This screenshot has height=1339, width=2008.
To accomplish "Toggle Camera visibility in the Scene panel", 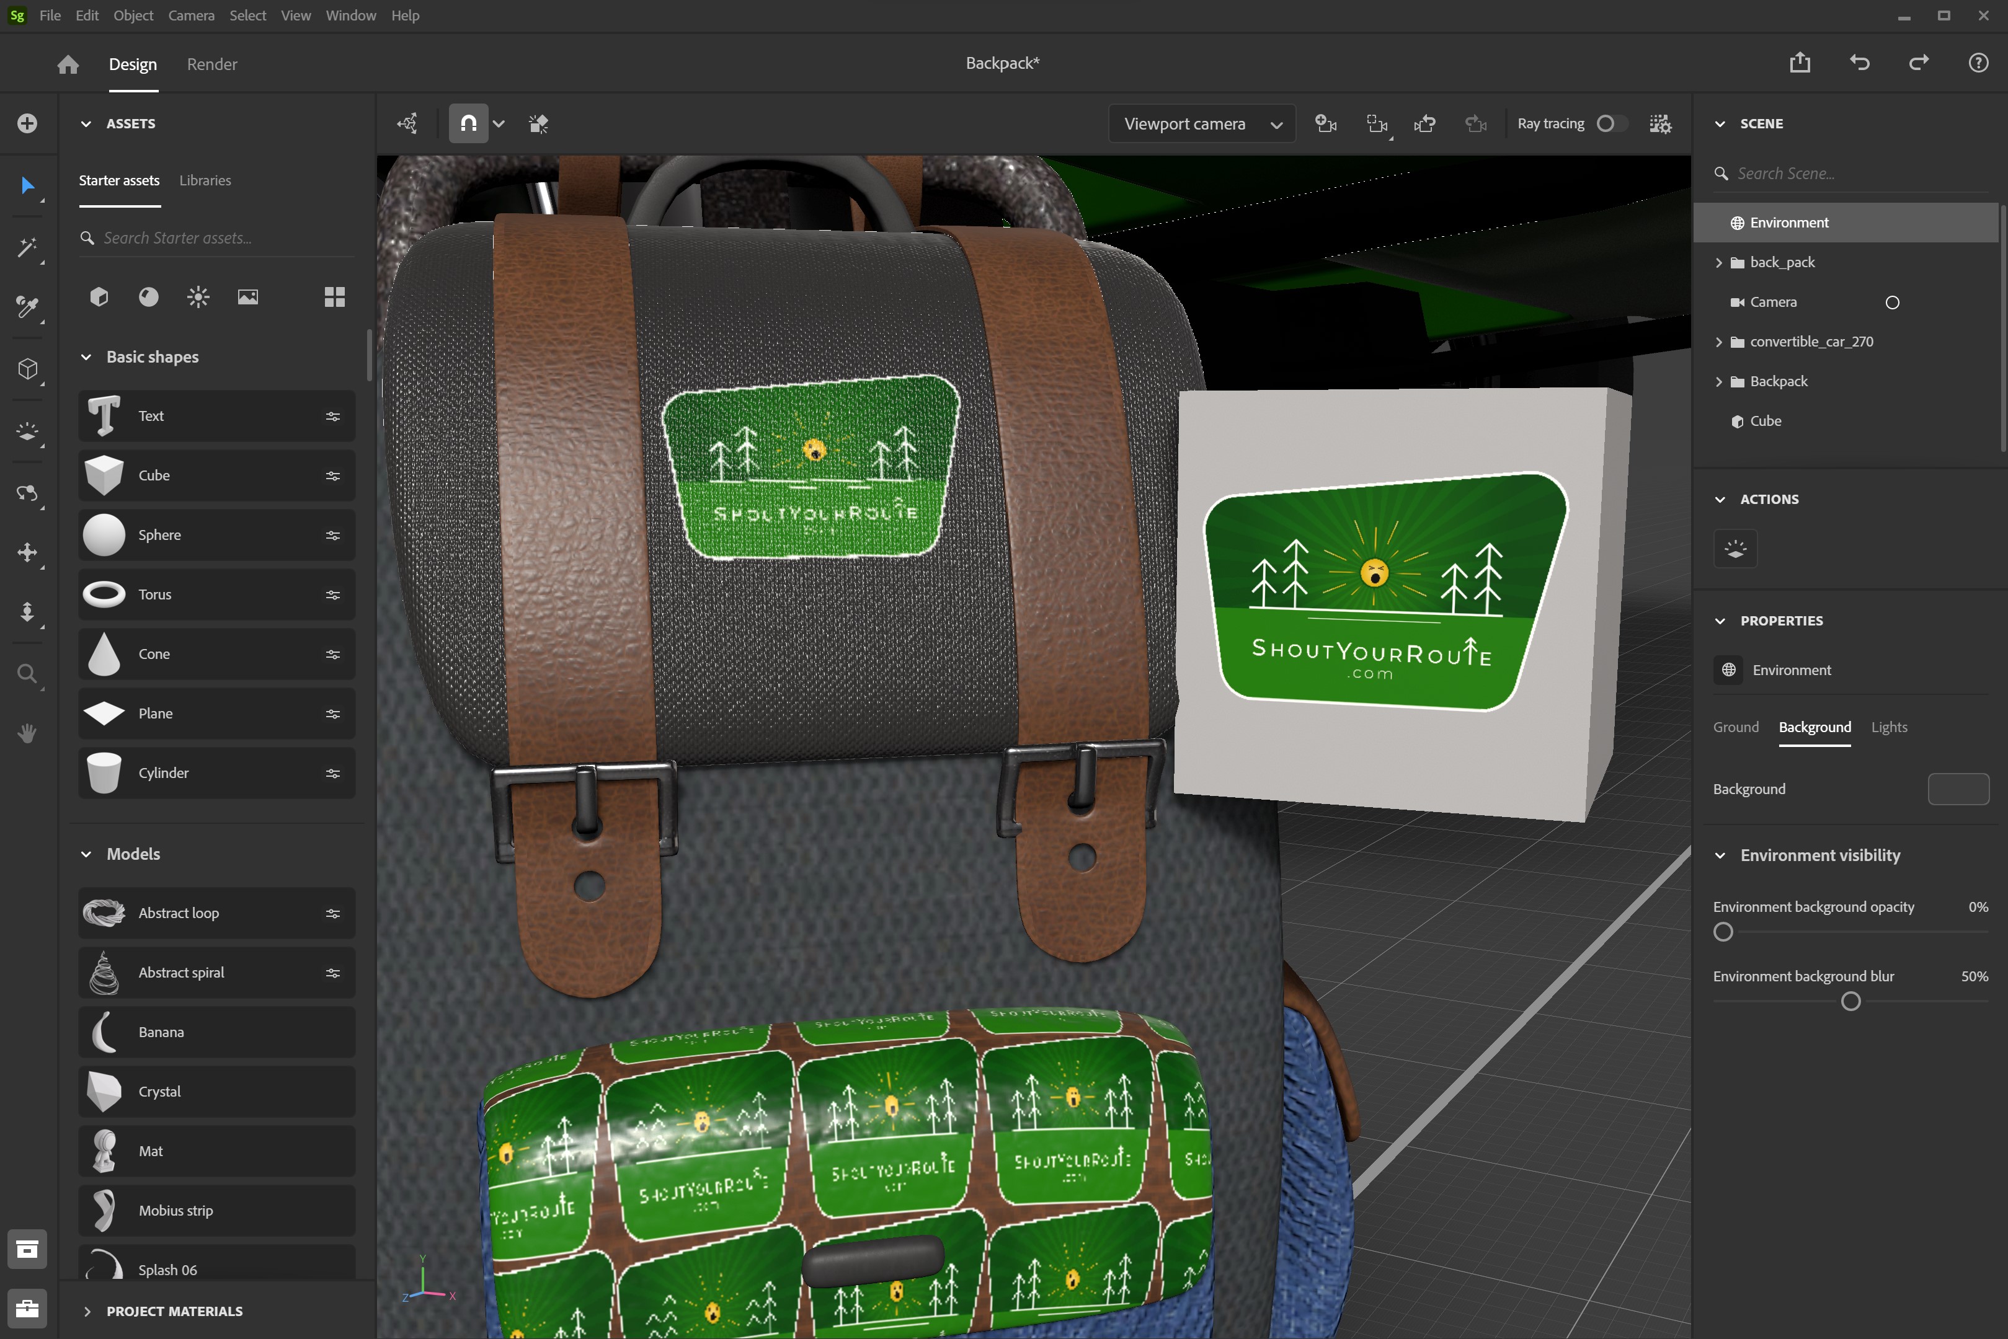I will click(x=1893, y=301).
